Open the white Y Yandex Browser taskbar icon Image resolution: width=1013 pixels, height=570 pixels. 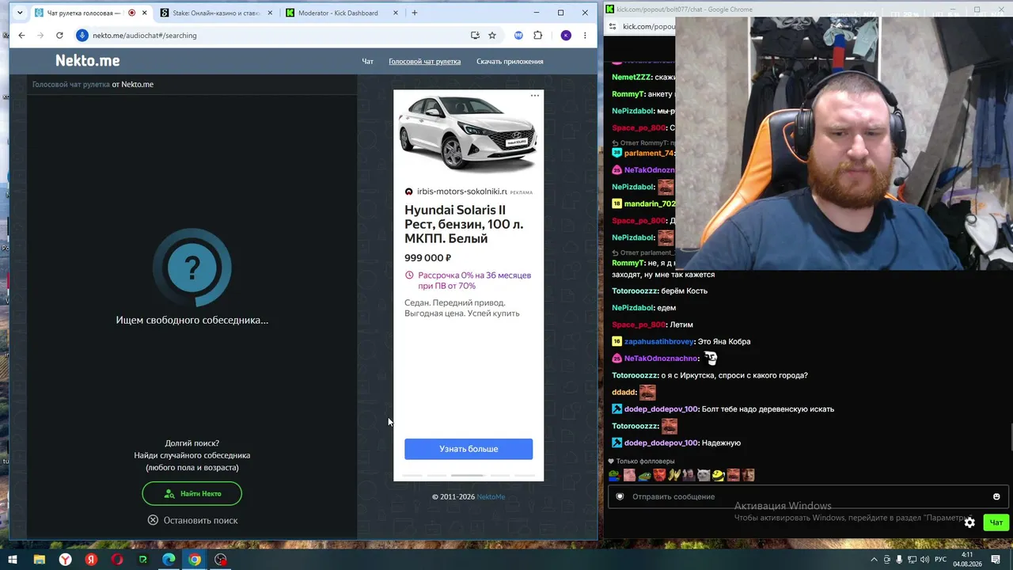[x=65, y=560]
